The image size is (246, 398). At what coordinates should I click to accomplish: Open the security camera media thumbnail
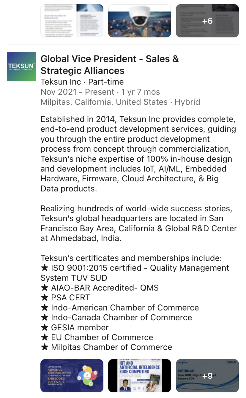click(x=140, y=21)
